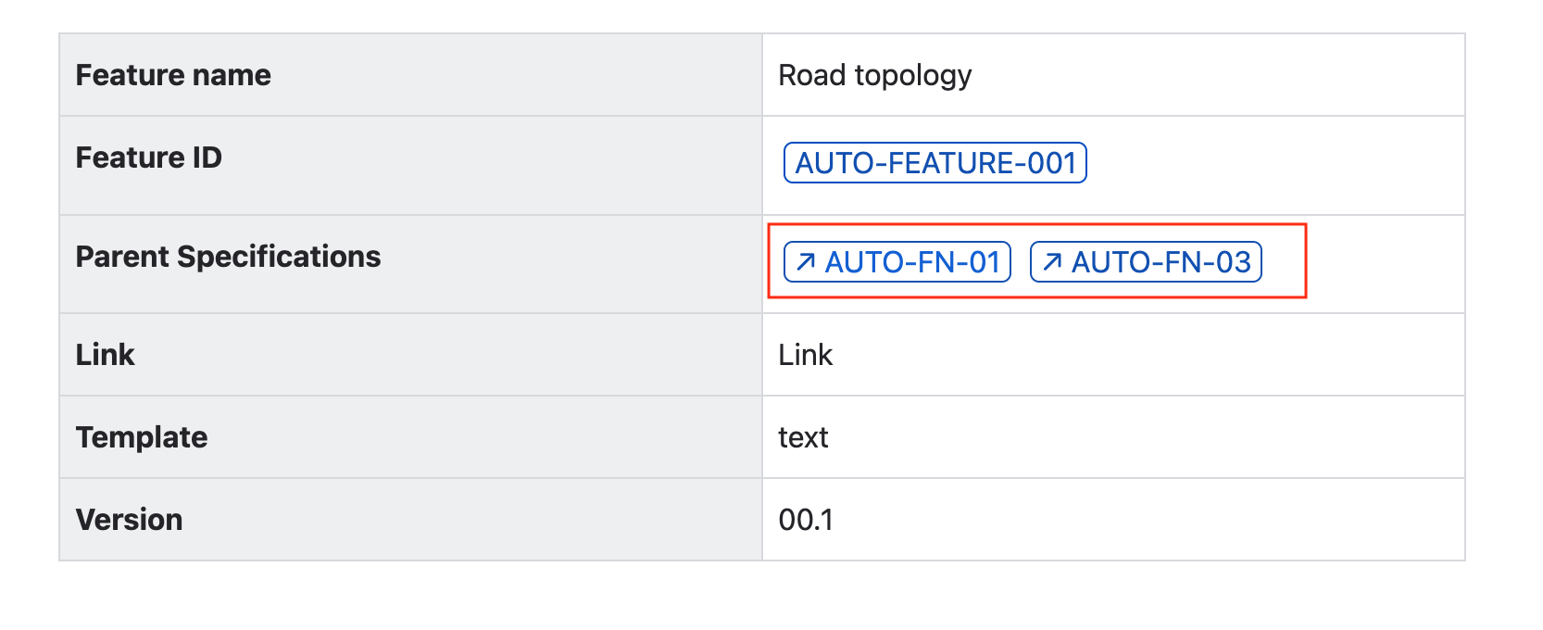Select the bold "Version" row header
This screenshot has height=630, width=1543.
click(x=129, y=520)
